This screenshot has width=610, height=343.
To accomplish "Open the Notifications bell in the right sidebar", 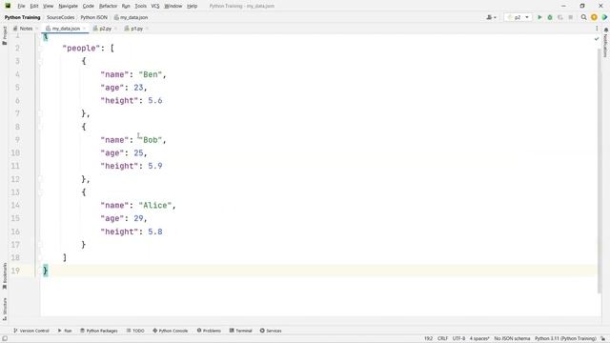I will coord(606,30).
